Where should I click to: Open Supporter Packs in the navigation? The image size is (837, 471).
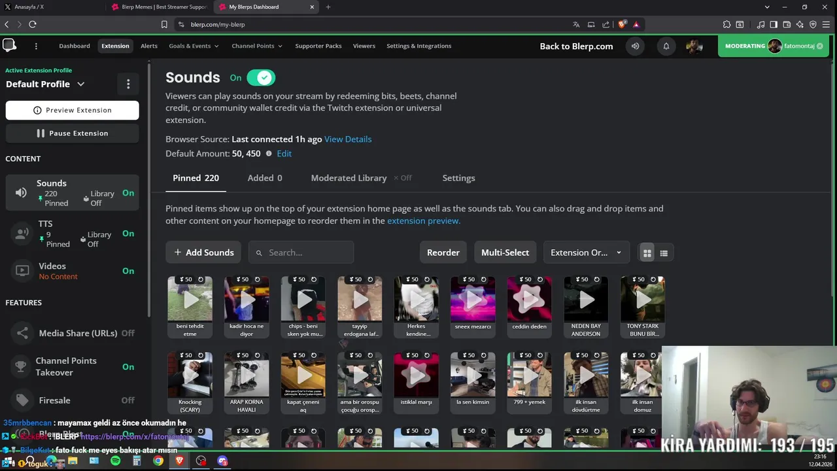318,46
